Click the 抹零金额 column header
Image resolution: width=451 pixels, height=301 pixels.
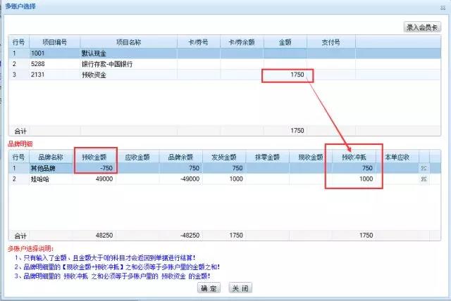click(x=267, y=157)
